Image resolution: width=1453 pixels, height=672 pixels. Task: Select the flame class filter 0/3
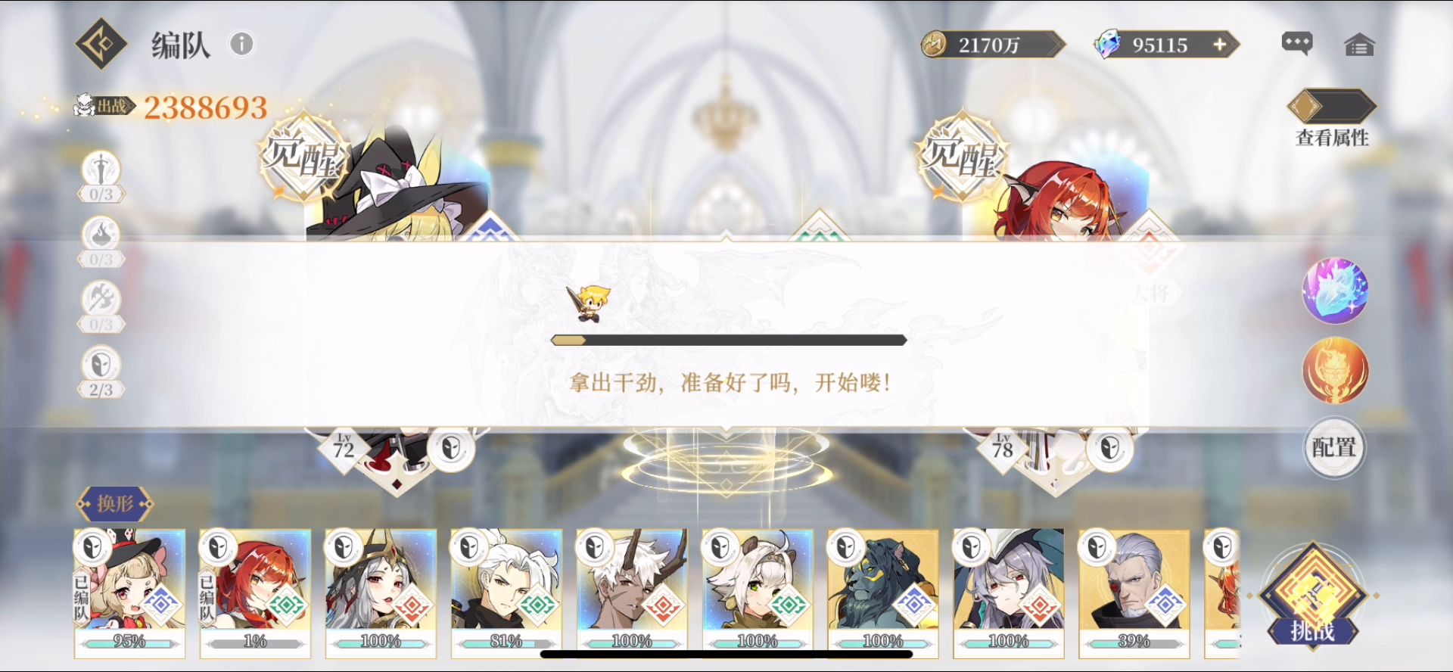tap(101, 242)
